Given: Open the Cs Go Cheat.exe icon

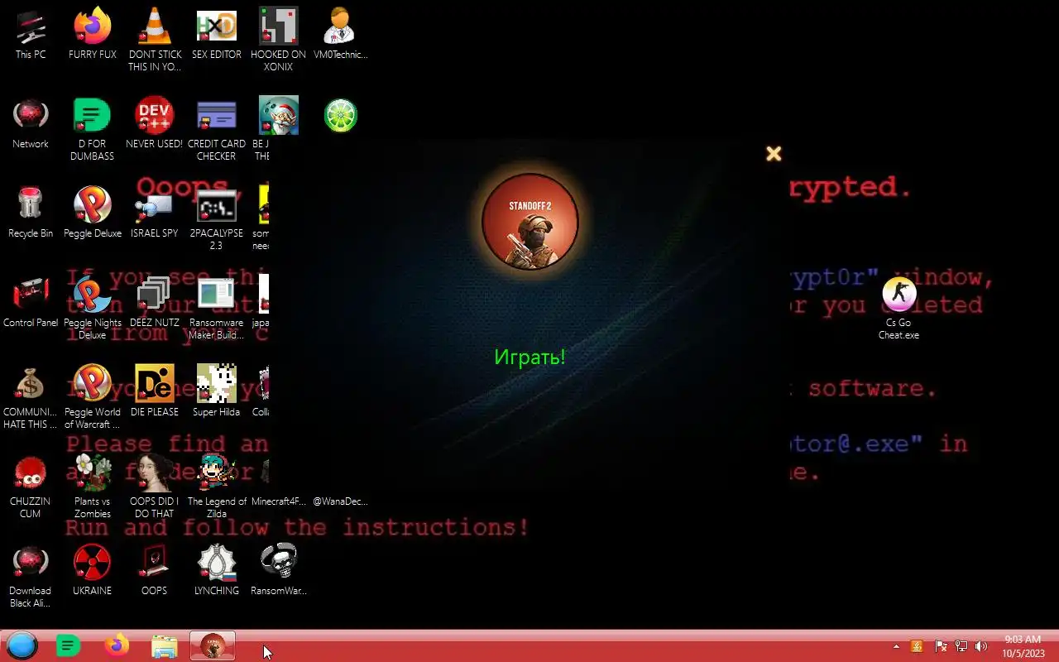Looking at the screenshot, I should 899,307.
